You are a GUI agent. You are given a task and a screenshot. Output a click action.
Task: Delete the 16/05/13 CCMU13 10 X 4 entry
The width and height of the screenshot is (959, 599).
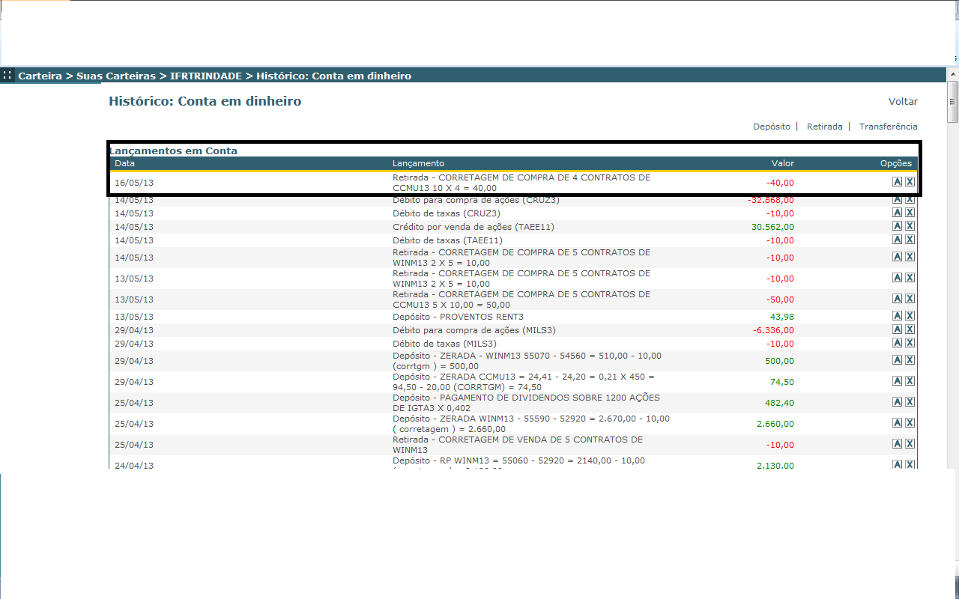tap(910, 182)
